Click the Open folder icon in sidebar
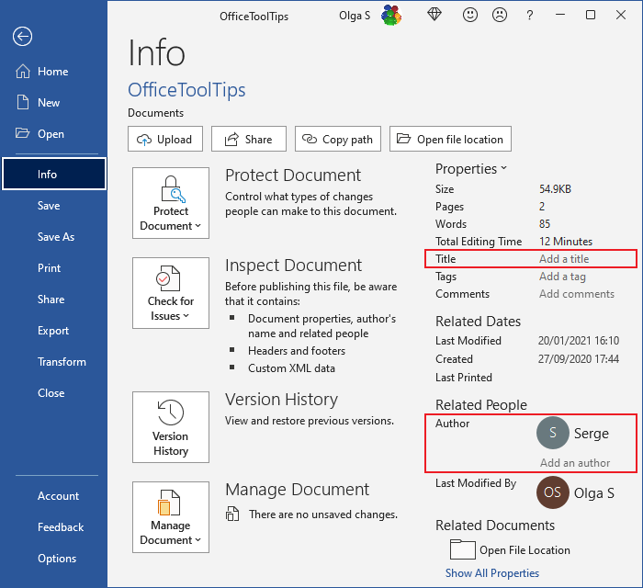643x588 pixels. 23,133
